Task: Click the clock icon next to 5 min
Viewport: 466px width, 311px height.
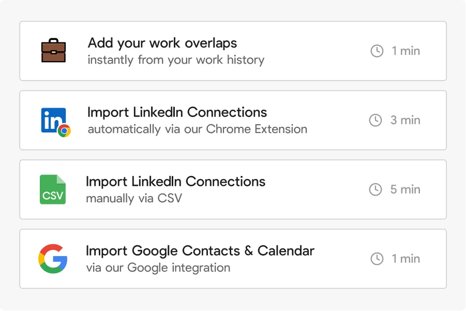Action: pyautogui.click(x=375, y=189)
